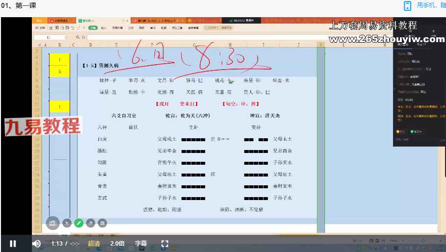Open the 超清 video quality selector
The height and width of the screenshot is (252, 446).
[94, 244]
